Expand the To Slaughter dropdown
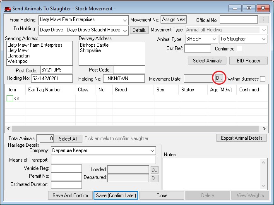Screen dimensions: 274x205 point(263,39)
